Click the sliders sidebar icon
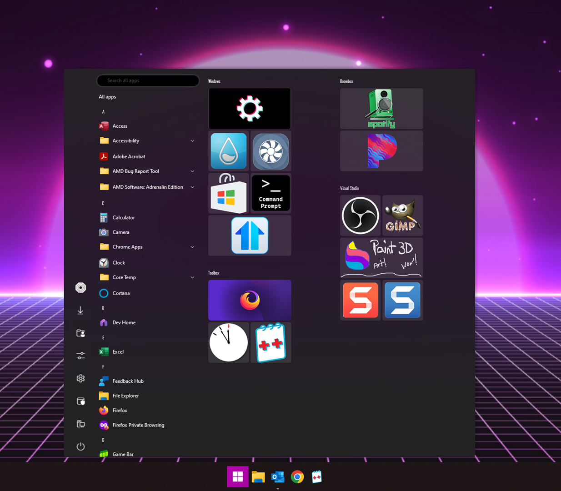 point(80,356)
